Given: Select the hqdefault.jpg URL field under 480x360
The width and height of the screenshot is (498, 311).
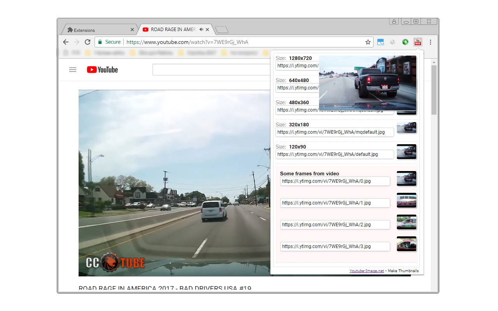Looking at the screenshot, I should [335, 110].
